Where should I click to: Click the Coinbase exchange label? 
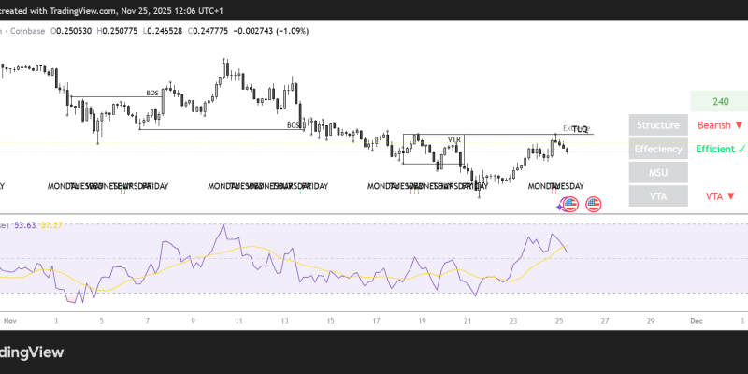(28, 30)
